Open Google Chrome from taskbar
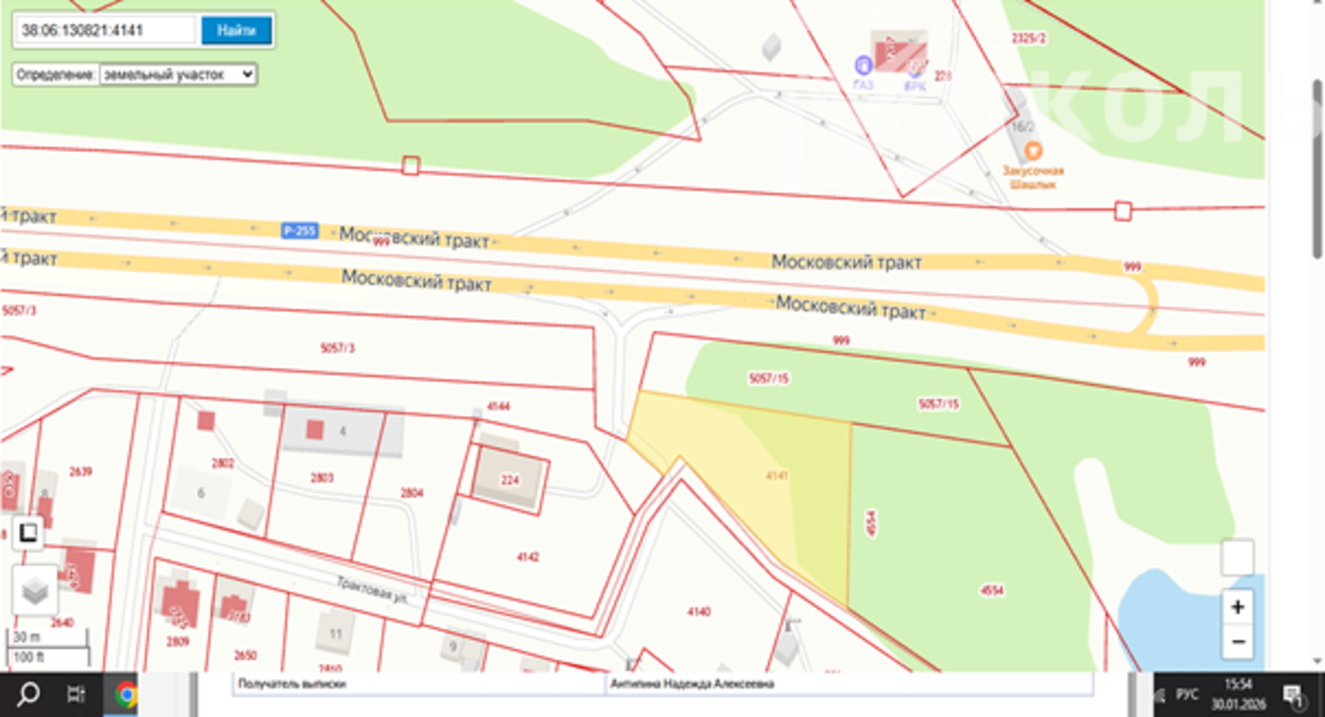The height and width of the screenshot is (717, 1325). point(125,695)
